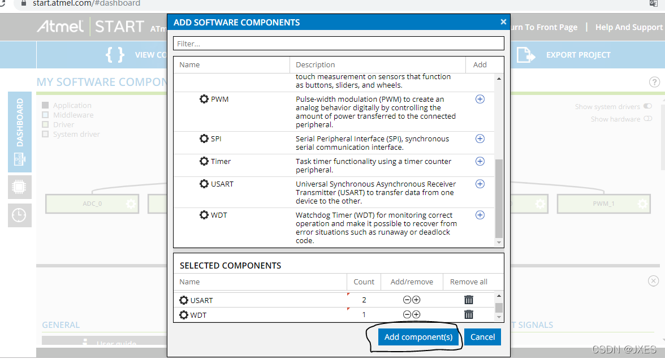Toggle the System driver filter checkbox
The image size is (665, 359).
(45, 135)
